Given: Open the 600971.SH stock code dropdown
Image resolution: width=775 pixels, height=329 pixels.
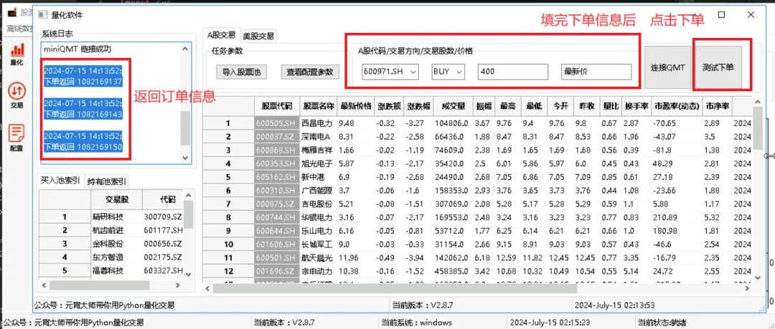Looking at the screenshot, I should (390, 72).
